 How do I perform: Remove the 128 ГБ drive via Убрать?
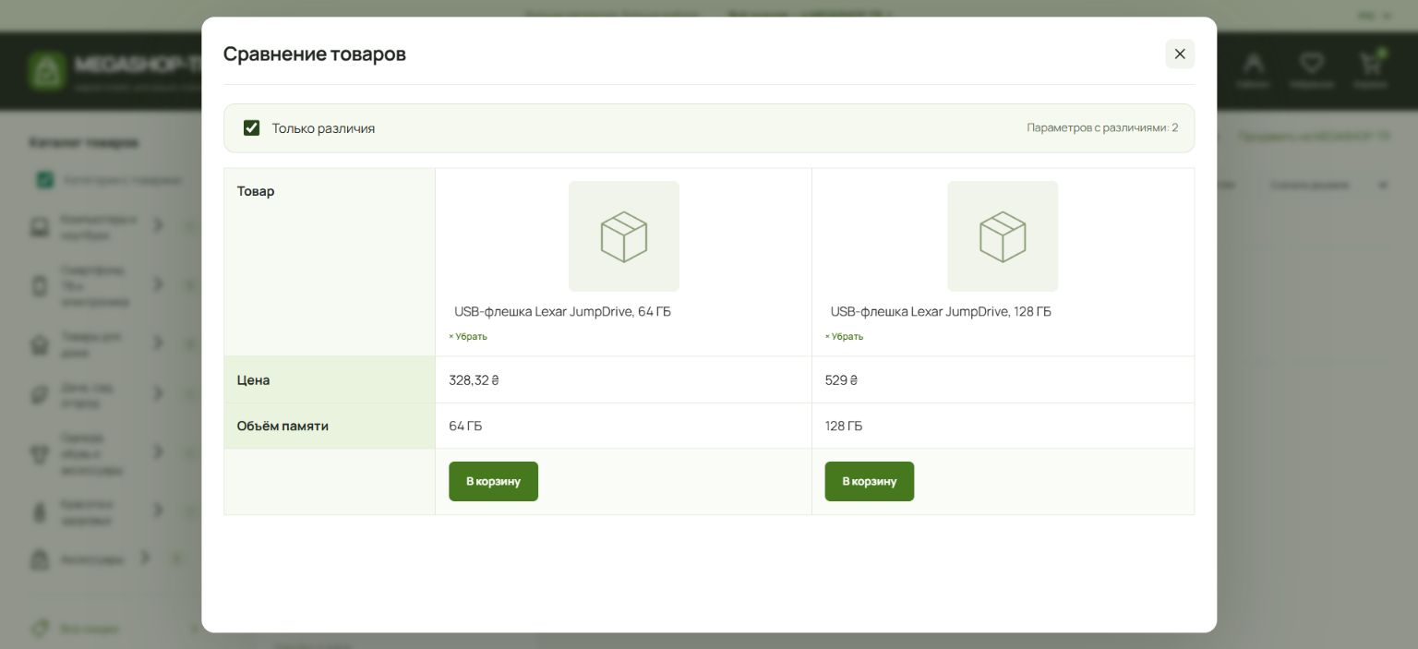coord(844,336)
